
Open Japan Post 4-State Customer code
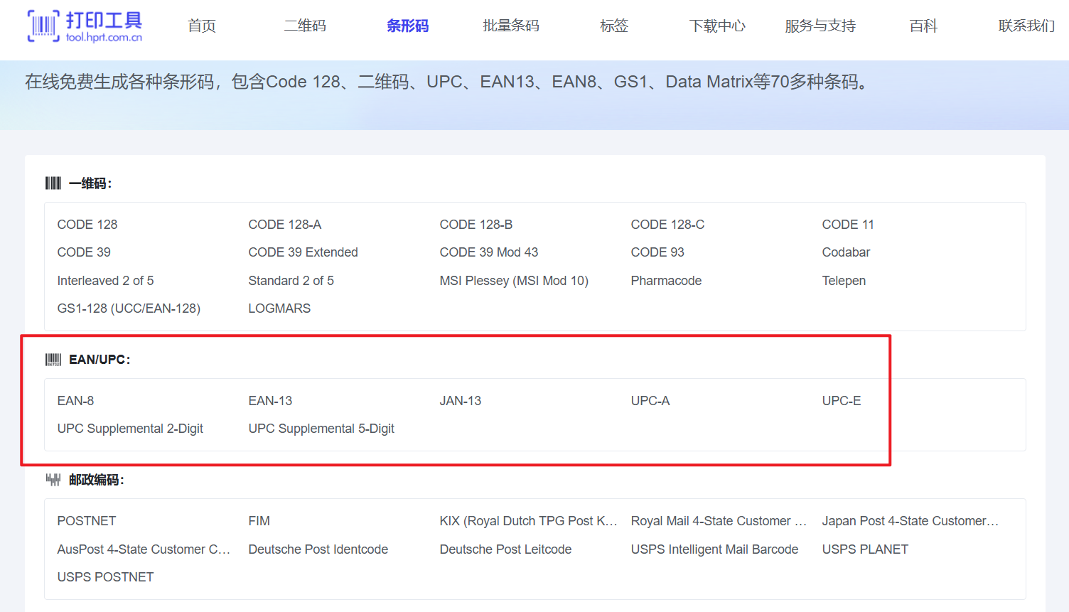pyautogui.click(x=910, y=521)
